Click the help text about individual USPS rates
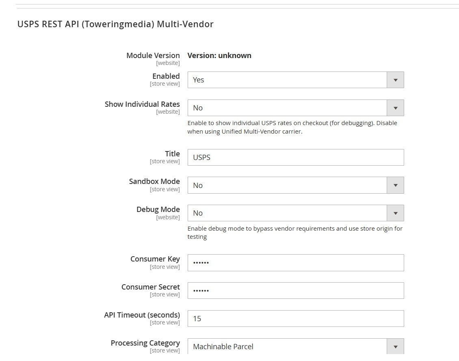Viewport: 459px width, 361px height. click(292, 127)
